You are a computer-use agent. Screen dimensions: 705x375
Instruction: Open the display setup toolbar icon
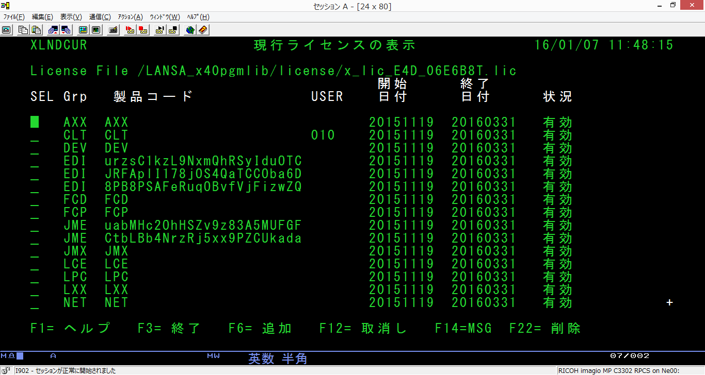[83, 30]
